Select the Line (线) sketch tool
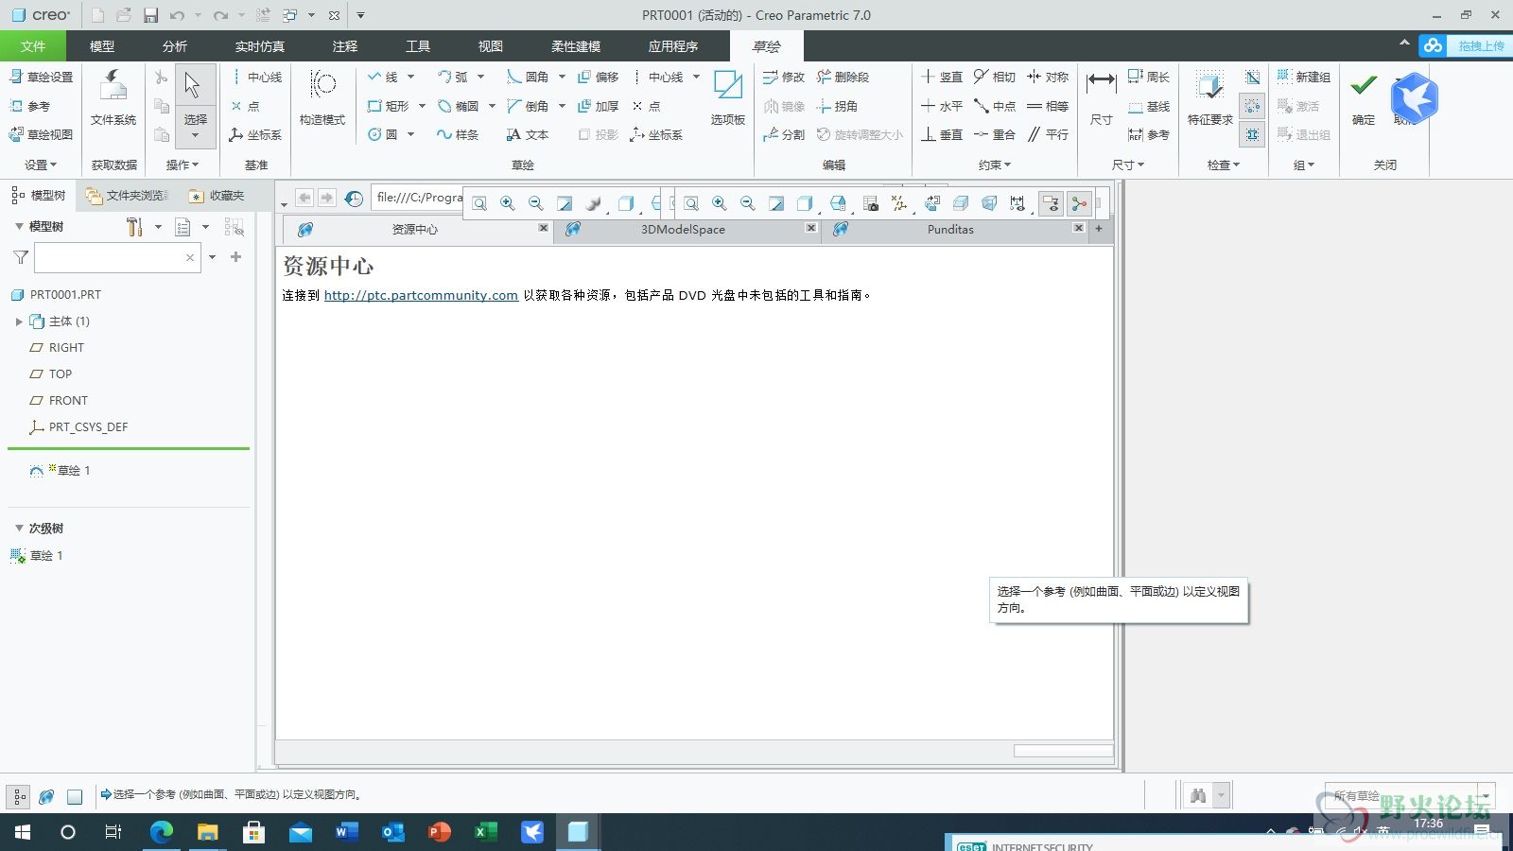The width and height of the screenshot is (1513, 851). 383,77
